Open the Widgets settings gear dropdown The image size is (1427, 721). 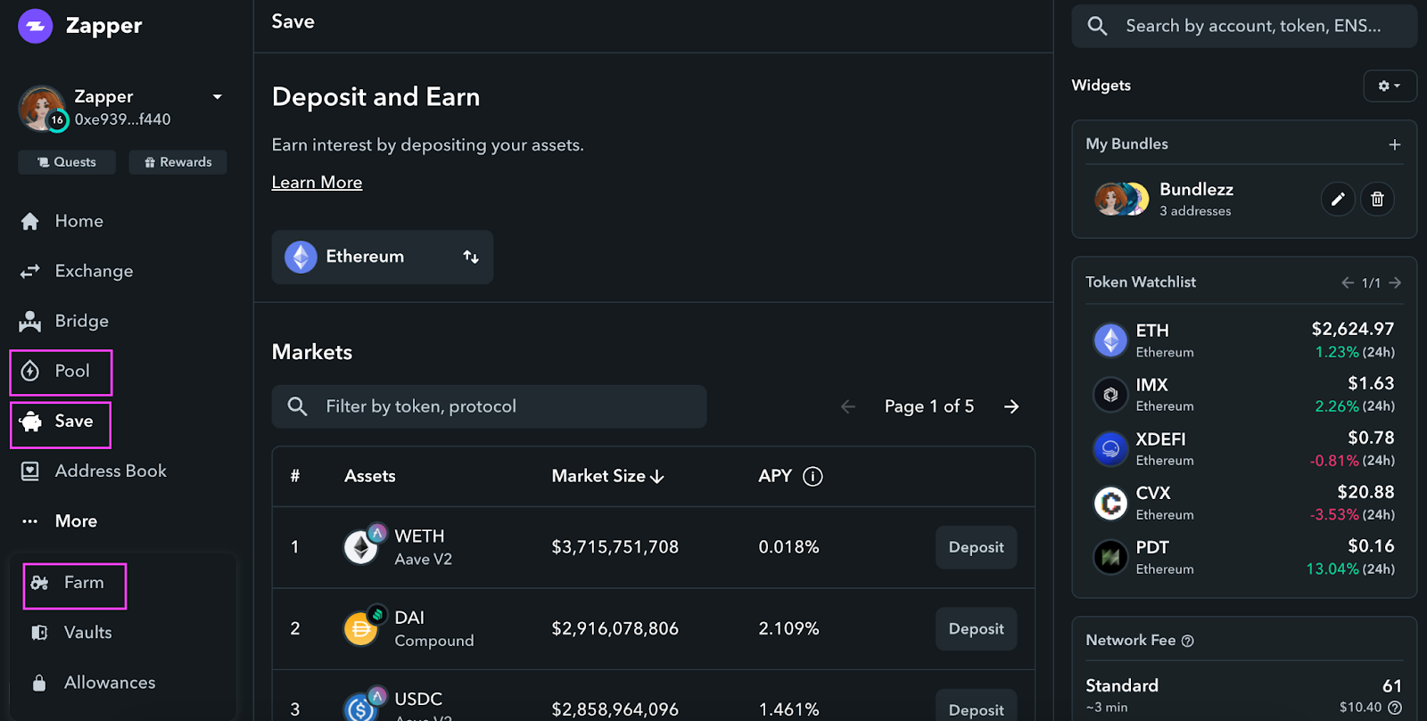[1390, 86]
